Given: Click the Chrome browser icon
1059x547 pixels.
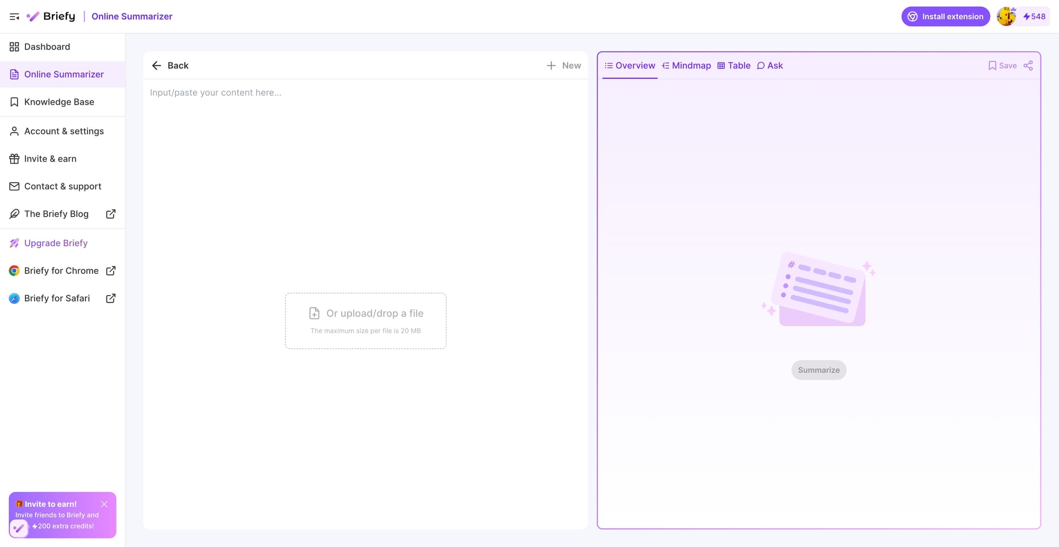Looking at the screenshot, I should 14,271.
